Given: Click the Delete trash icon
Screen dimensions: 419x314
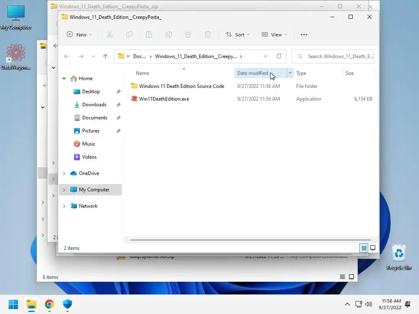Looking at the screenshot, I should click(x=208, y=34).
